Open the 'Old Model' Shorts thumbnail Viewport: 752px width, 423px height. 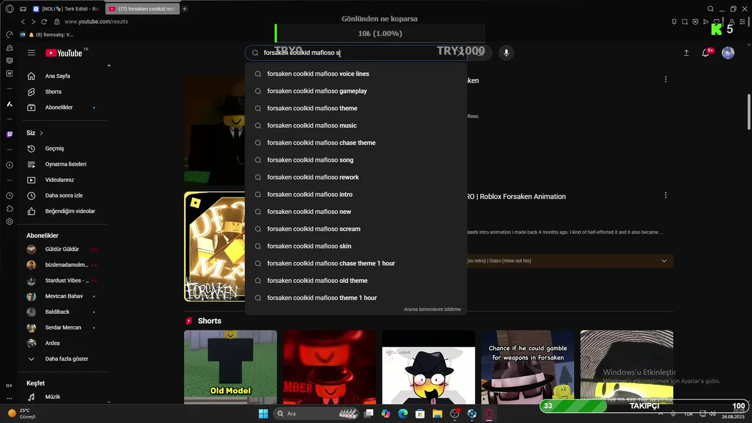pyautogui.click(x=230, y=367)
